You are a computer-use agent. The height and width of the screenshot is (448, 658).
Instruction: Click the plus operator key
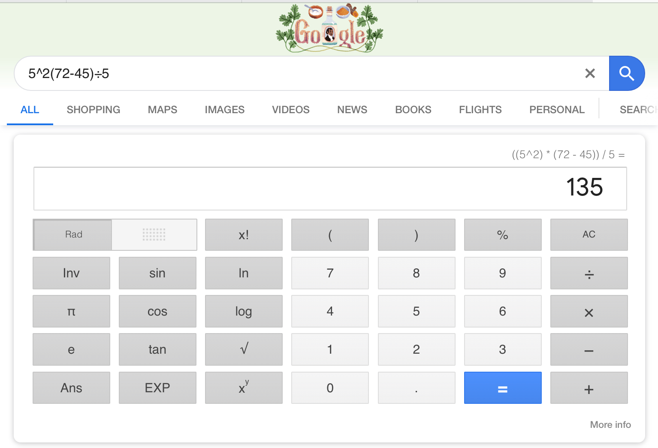pyautogui.click(x=589, y=388)
